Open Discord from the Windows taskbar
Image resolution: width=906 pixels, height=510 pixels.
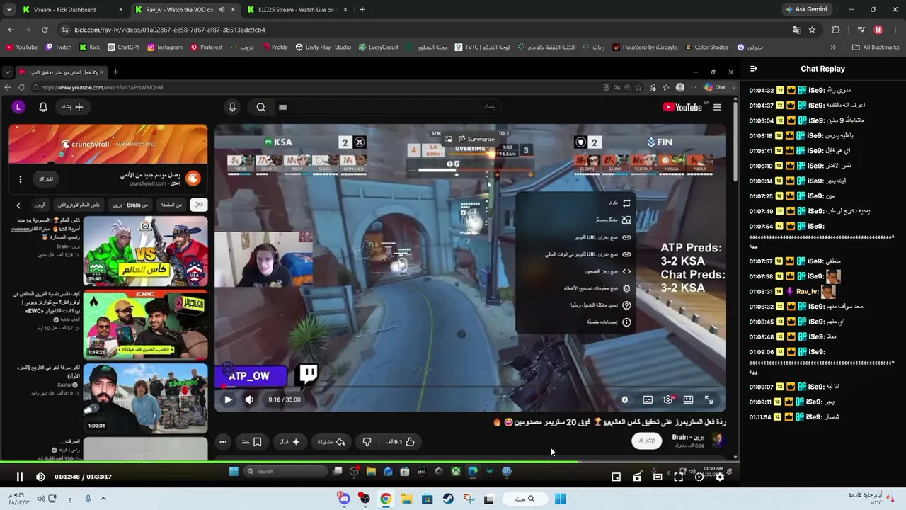(x=345, y=499)
